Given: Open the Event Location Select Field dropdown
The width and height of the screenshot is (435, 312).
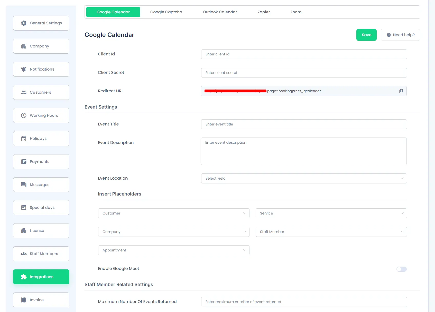Looking at the screenshot, I should pos(304,178).
